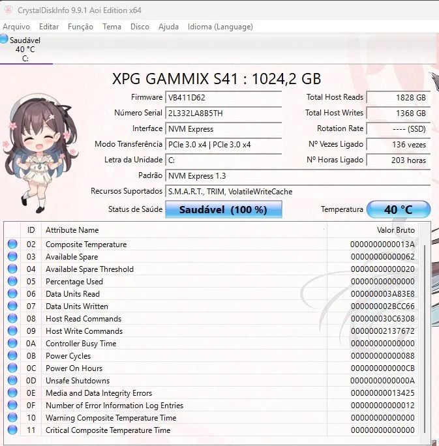Select the Data Units Written attribute name
The width and height of the screenshot is (439, 446).
[x=77, y=306]
